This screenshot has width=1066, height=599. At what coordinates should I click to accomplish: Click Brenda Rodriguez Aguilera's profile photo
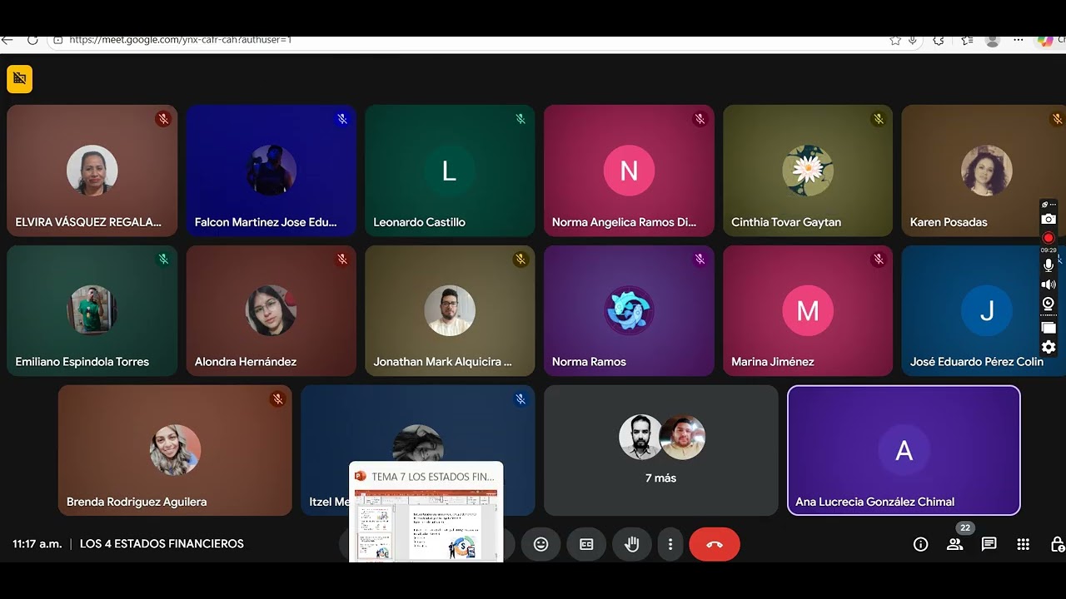pos(175,450)
